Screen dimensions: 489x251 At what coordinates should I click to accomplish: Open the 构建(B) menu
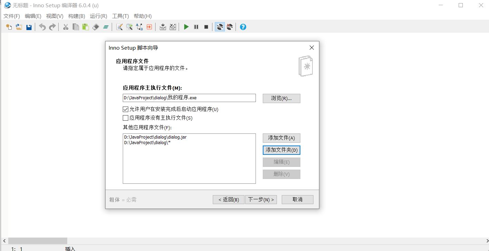[77, 16]
